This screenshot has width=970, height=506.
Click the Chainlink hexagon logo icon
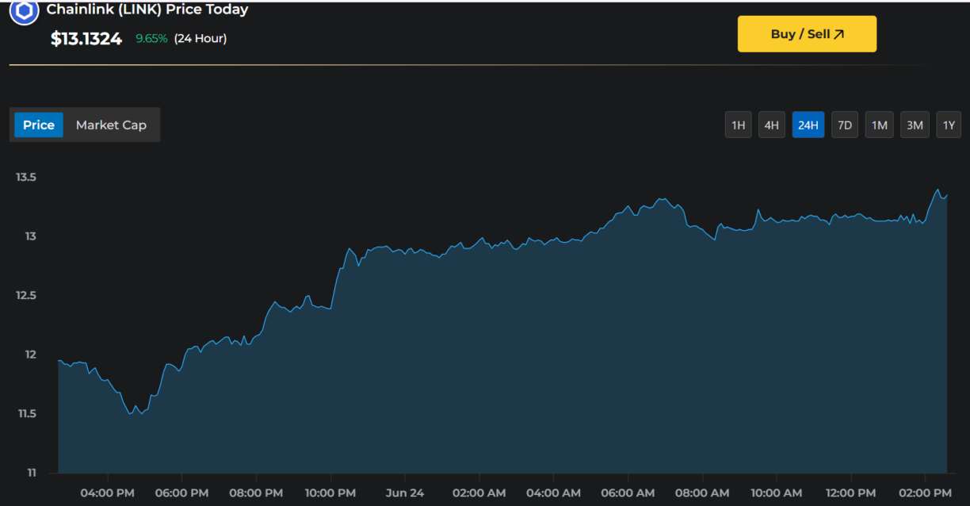[24, 11]
